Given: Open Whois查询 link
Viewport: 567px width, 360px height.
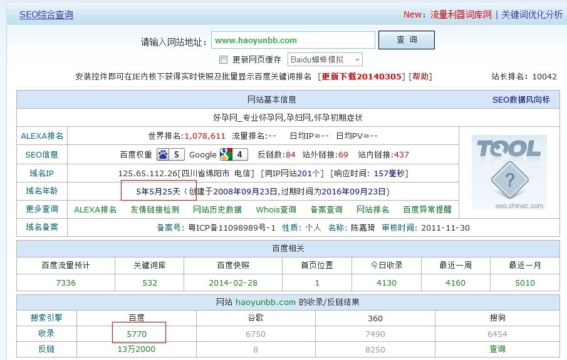Looking at the screenshot, I should [276, 209].
